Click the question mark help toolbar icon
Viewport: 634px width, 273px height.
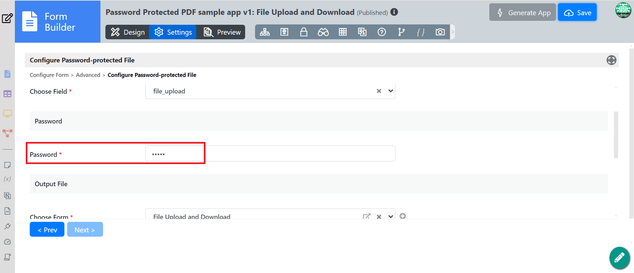pos(382,32)
